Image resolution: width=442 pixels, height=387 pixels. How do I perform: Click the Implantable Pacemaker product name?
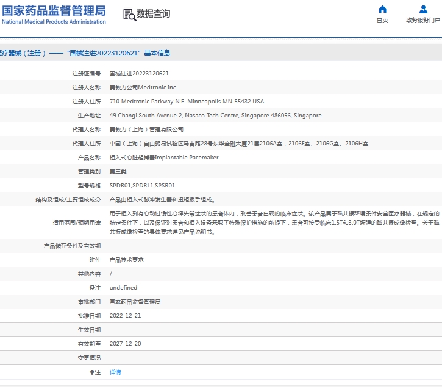pos(164,158)
